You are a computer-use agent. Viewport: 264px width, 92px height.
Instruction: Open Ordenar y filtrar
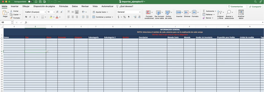[x=220, y=15]
